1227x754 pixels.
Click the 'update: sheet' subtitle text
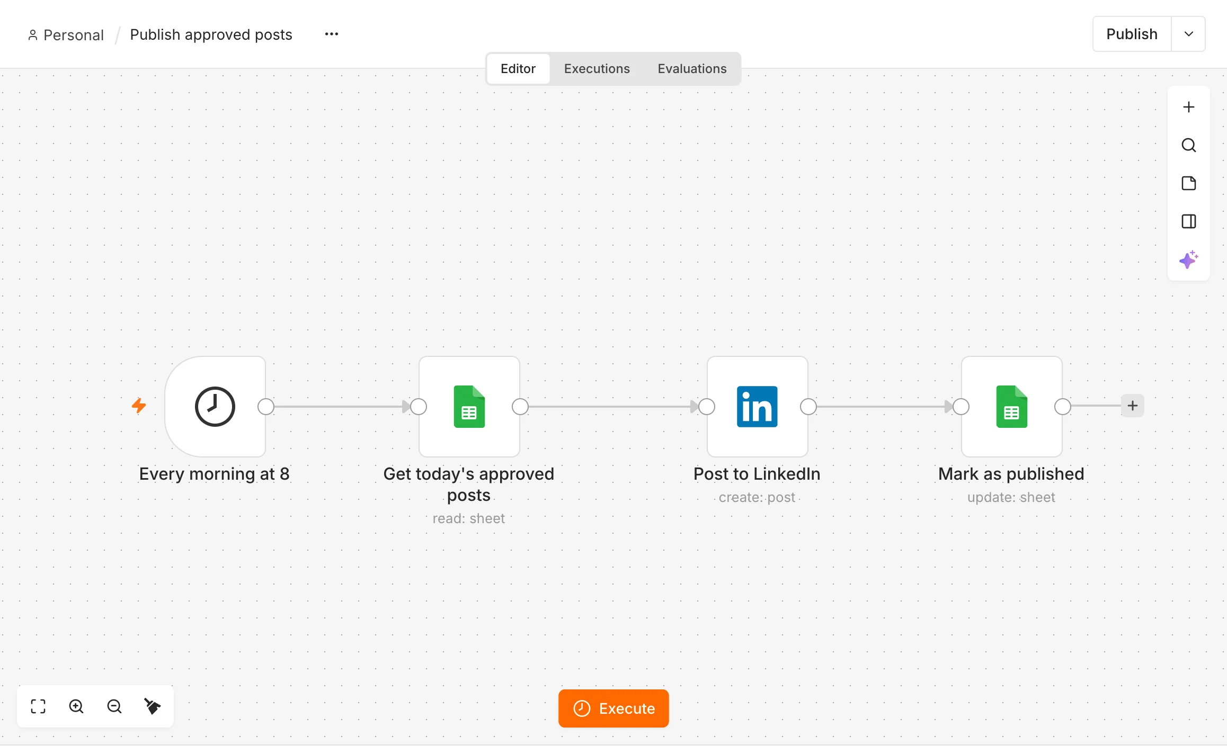tap(1011, 497)
